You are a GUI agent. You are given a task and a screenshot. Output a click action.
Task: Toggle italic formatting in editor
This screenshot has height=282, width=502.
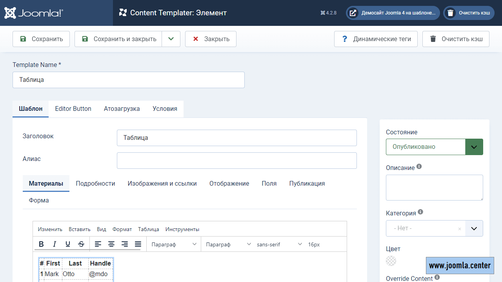click(x=55, y=244)
